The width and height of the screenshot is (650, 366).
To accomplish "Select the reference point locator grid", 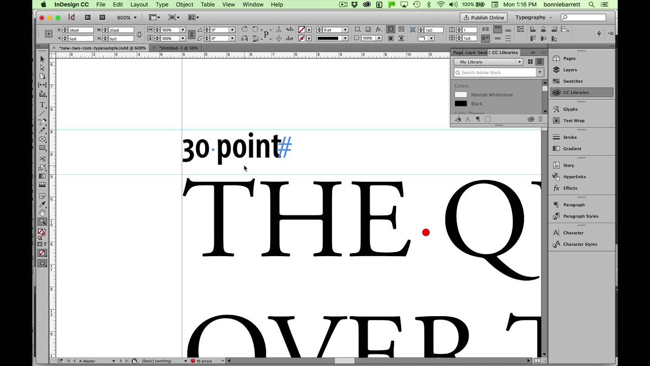I will point(48,34).
